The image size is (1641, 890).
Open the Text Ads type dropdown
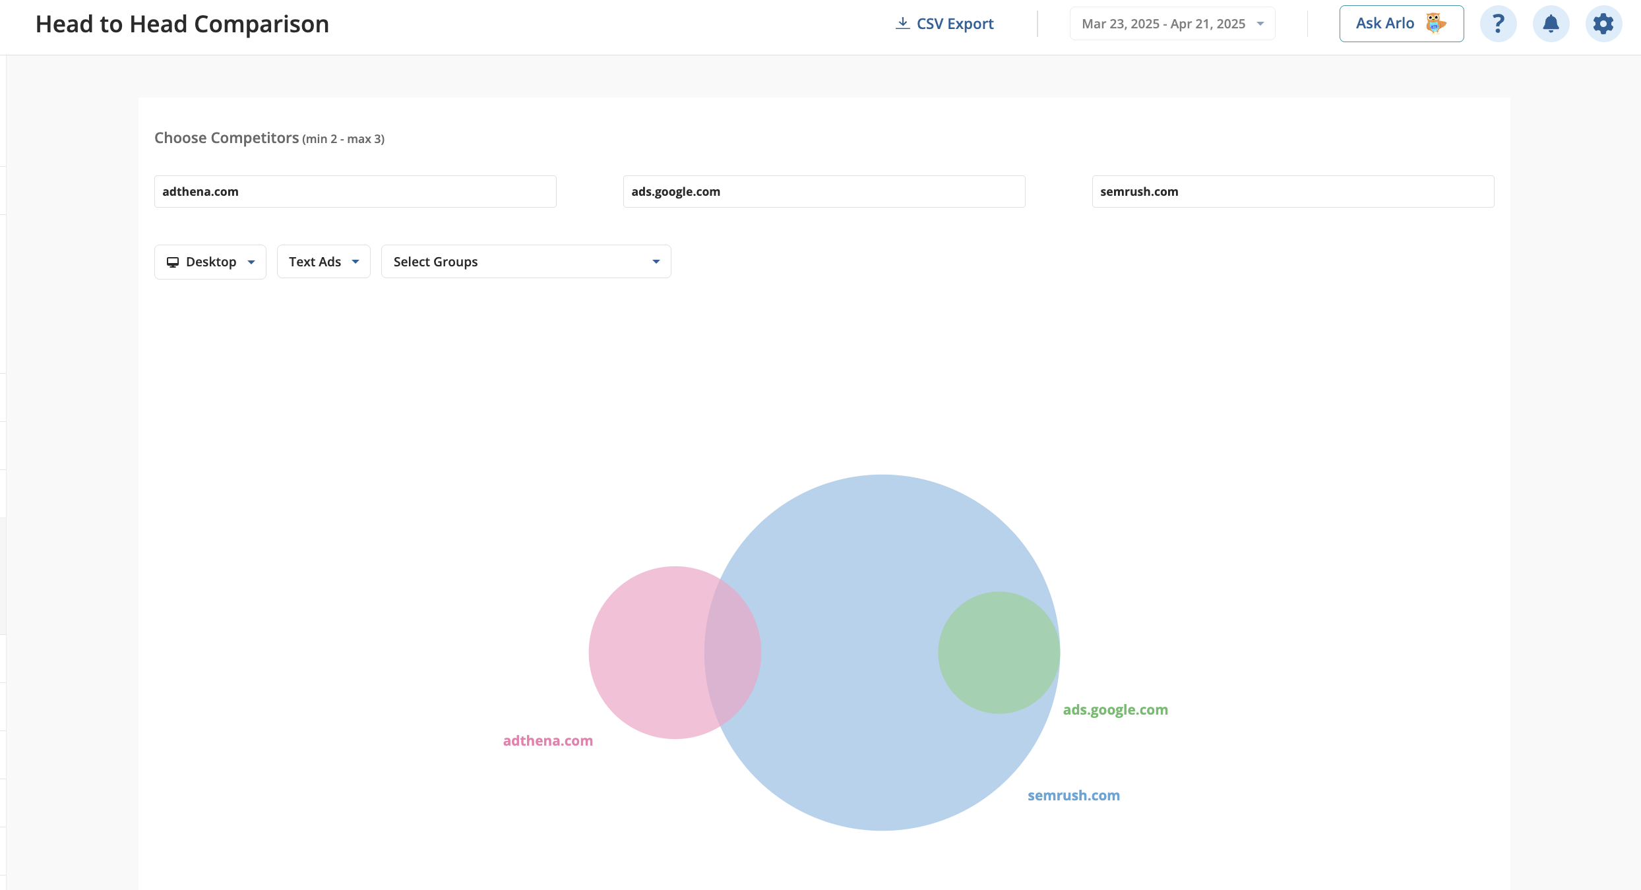324,262
